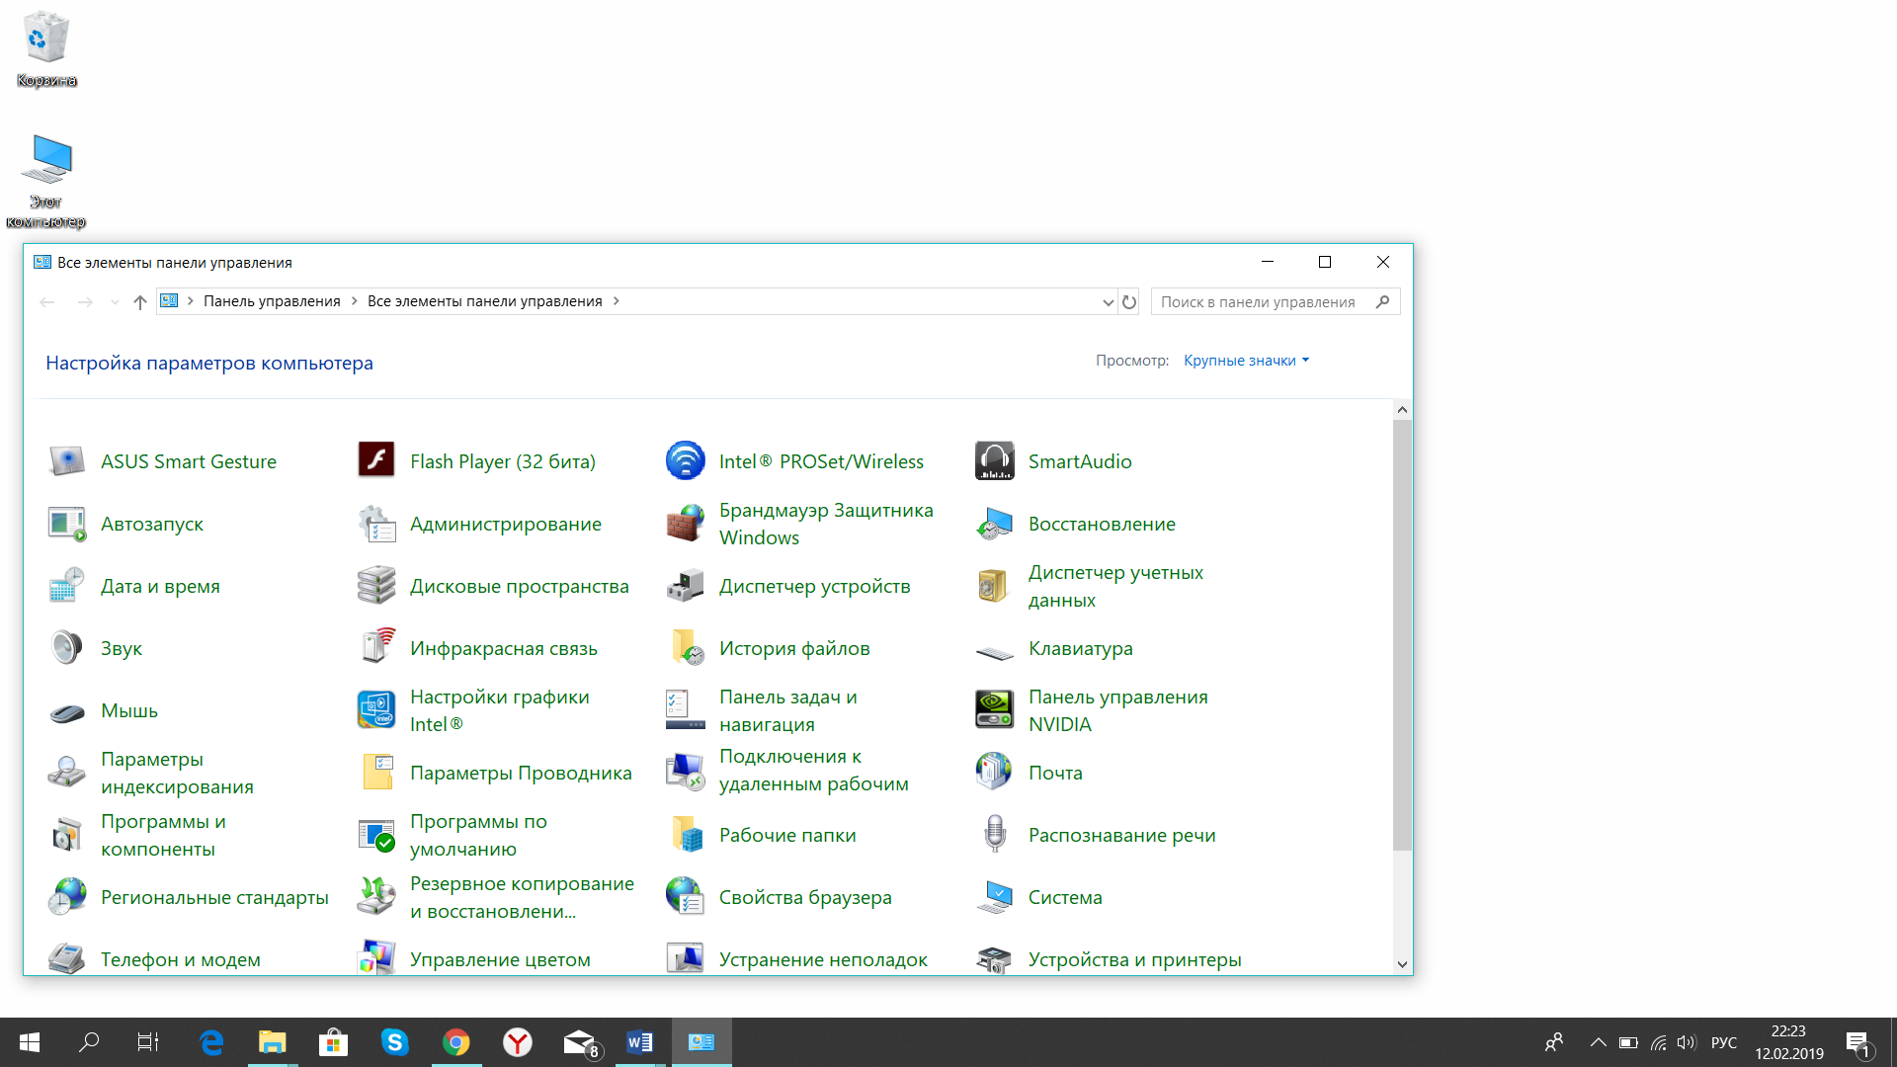Click the Брандмауэр Защитника Windows icon
This screenshot has height=1067, width=1897.
pyautogui.click(x=685, y=524)
